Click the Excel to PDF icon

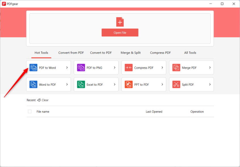coord(81,84)
